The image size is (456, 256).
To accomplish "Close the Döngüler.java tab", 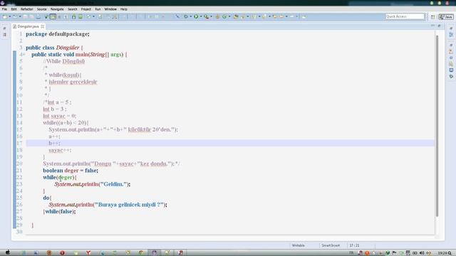I will [43, 26].
